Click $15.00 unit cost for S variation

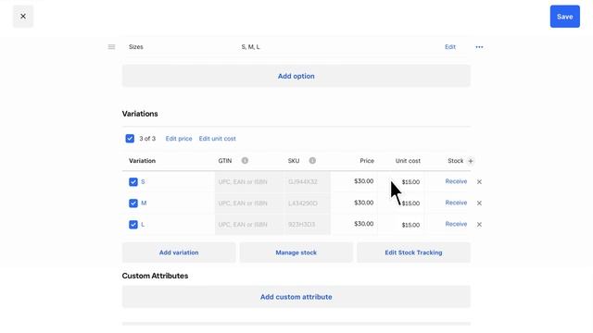point(410,182)
